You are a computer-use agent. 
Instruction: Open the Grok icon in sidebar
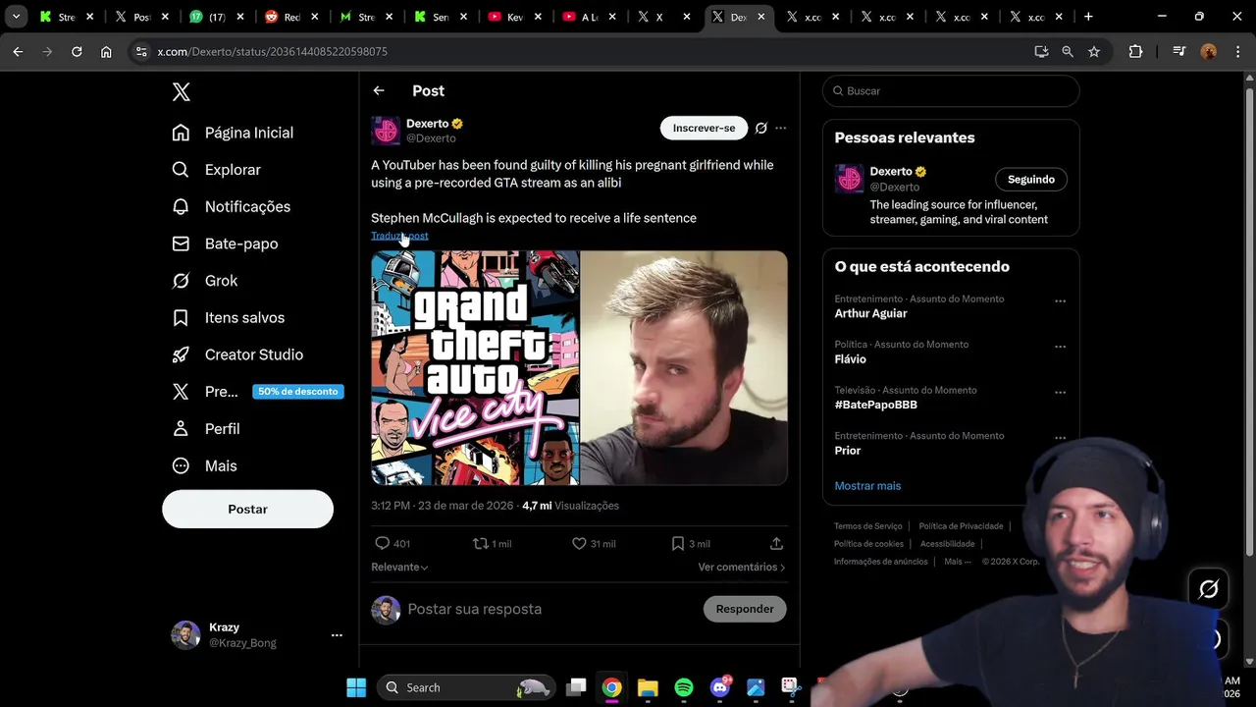point(181,281)
